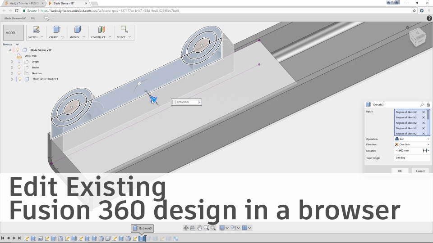
Task: Open the CONSTRUCT menu dropdown arrow
Action: coord(110,36)
